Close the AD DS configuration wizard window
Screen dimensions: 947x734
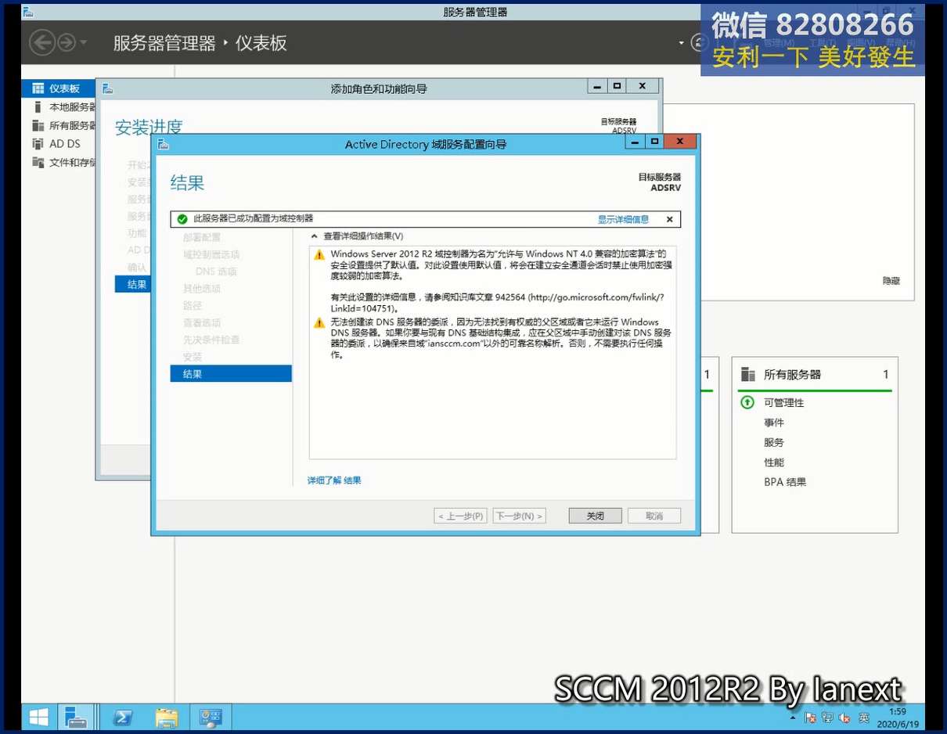[x=680, y=142]
